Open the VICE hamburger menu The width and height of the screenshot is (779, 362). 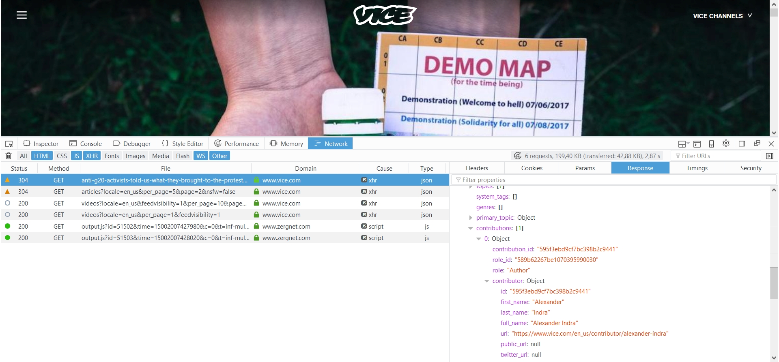coord(22,15)
